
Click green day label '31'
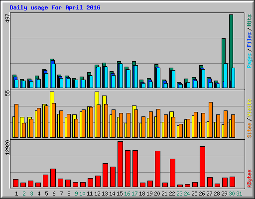[239, 194]
